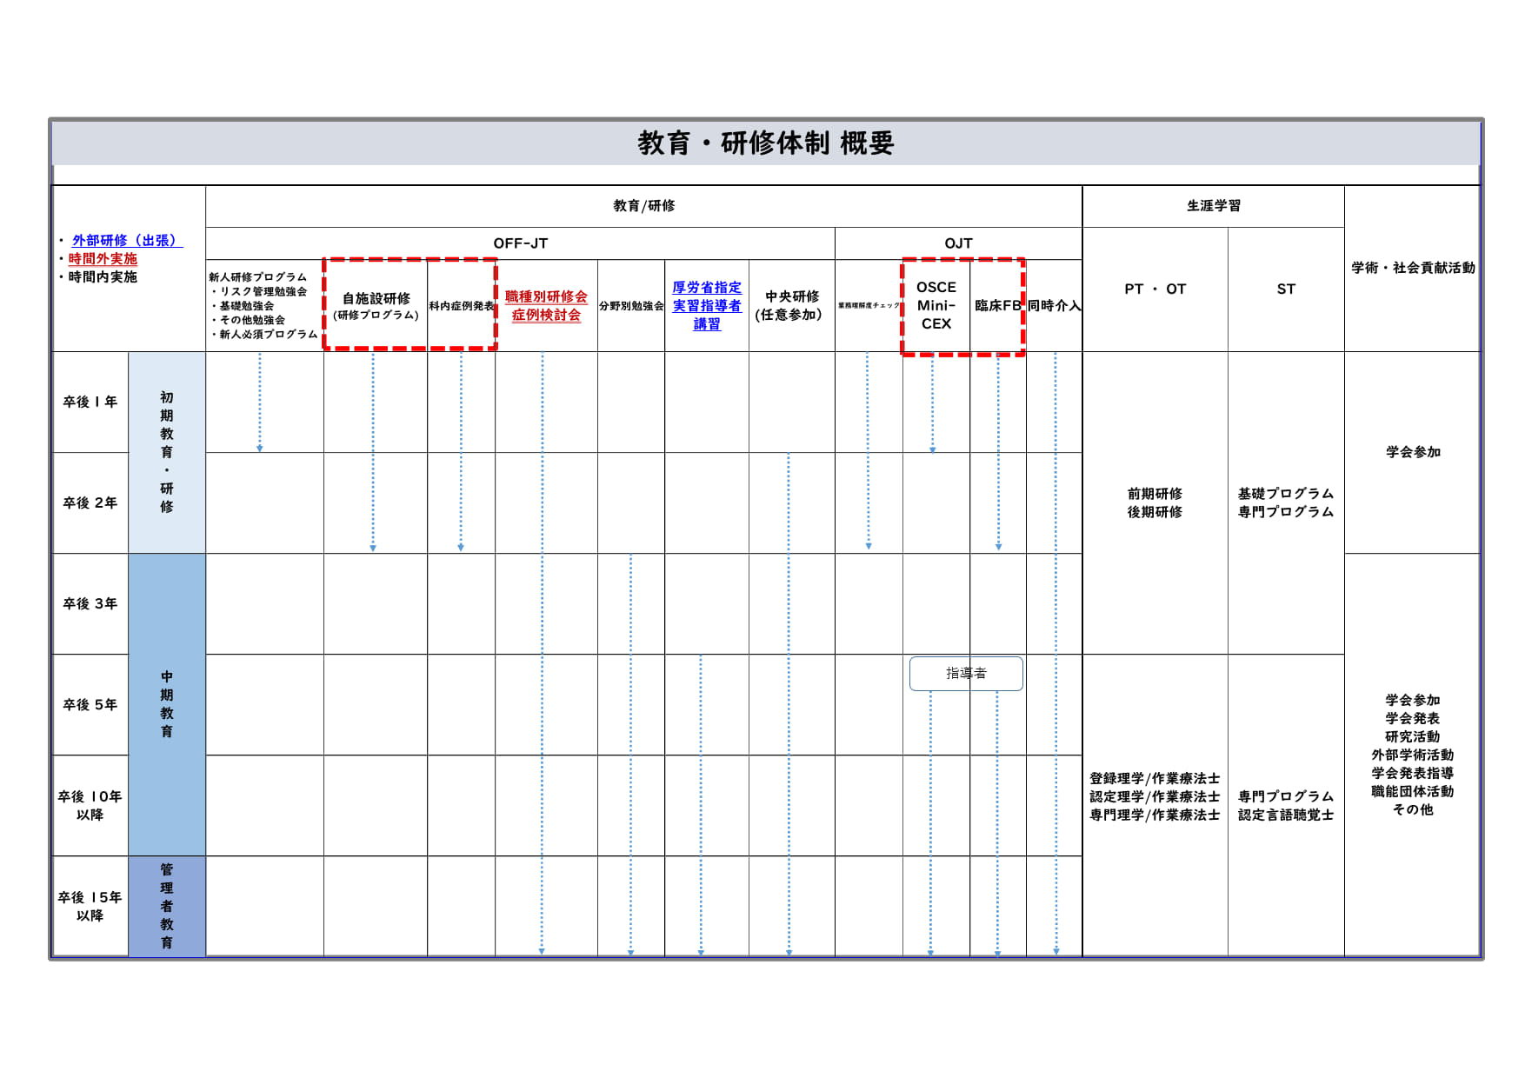Select the PT・OT 生涯学習 header cell

click(x=1155, y=289)
